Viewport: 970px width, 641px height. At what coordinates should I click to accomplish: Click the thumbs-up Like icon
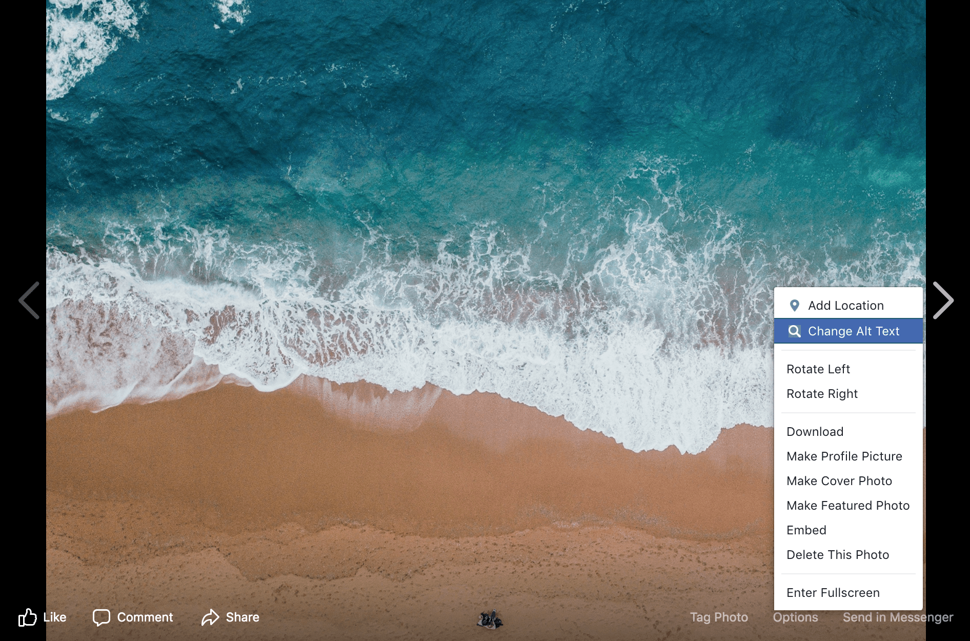[x=28, y=617]
